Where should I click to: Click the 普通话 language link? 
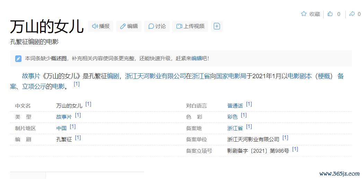pos(235,106)
